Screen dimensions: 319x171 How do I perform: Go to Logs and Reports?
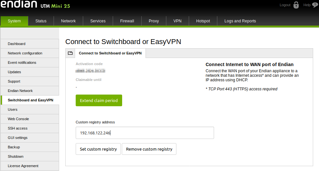pos(240,21)
